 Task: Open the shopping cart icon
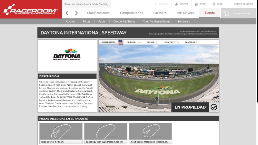click(226, 13)
